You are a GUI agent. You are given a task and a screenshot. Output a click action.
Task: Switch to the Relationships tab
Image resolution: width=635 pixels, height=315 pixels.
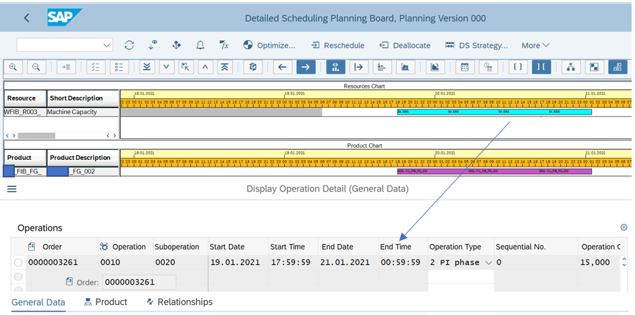[x=180, y=302]
